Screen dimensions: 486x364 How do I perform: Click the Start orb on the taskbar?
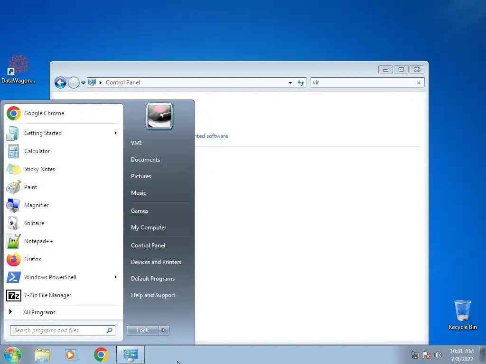(x=13, y=355)
